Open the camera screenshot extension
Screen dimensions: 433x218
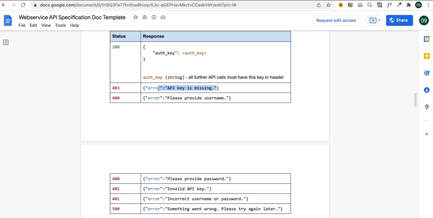point(360,5)
